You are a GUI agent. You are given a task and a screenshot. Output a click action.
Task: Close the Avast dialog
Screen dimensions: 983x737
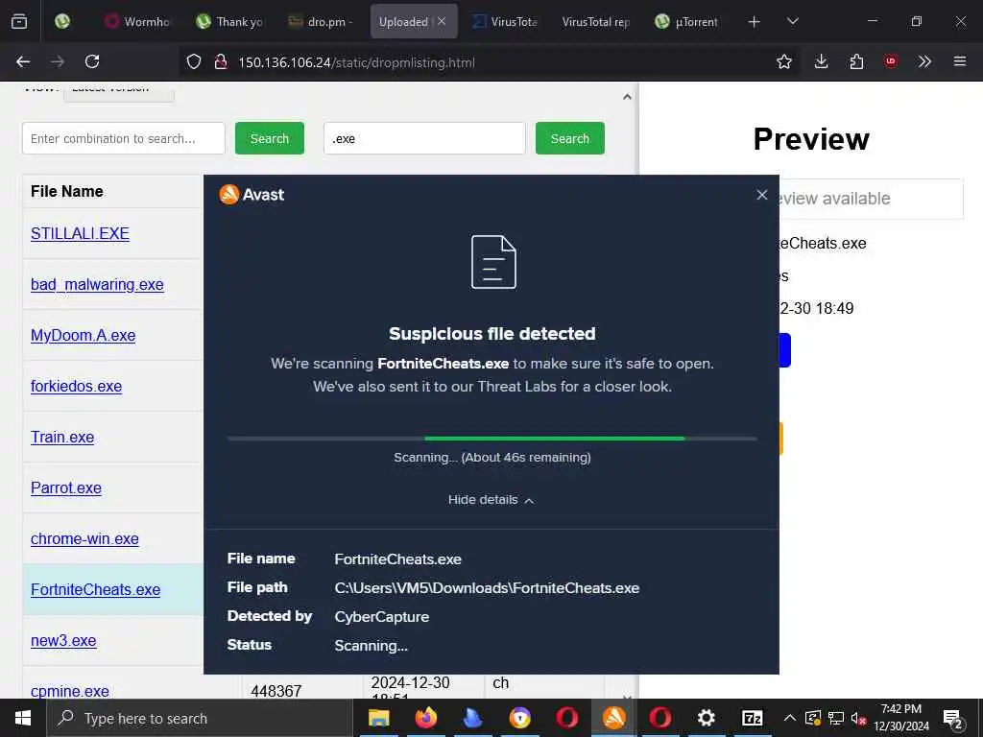pyautogui.click(x=761, y=195)
